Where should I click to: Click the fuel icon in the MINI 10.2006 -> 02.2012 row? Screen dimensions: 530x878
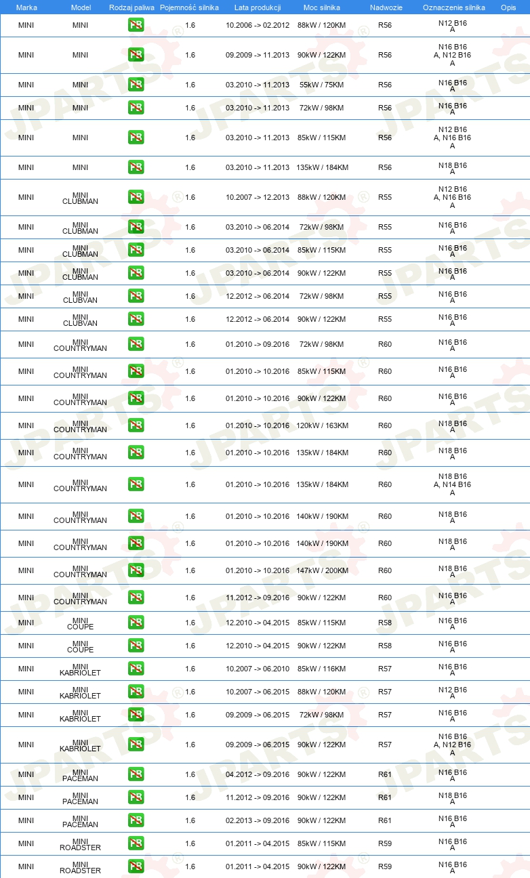[x=136, y=25]
